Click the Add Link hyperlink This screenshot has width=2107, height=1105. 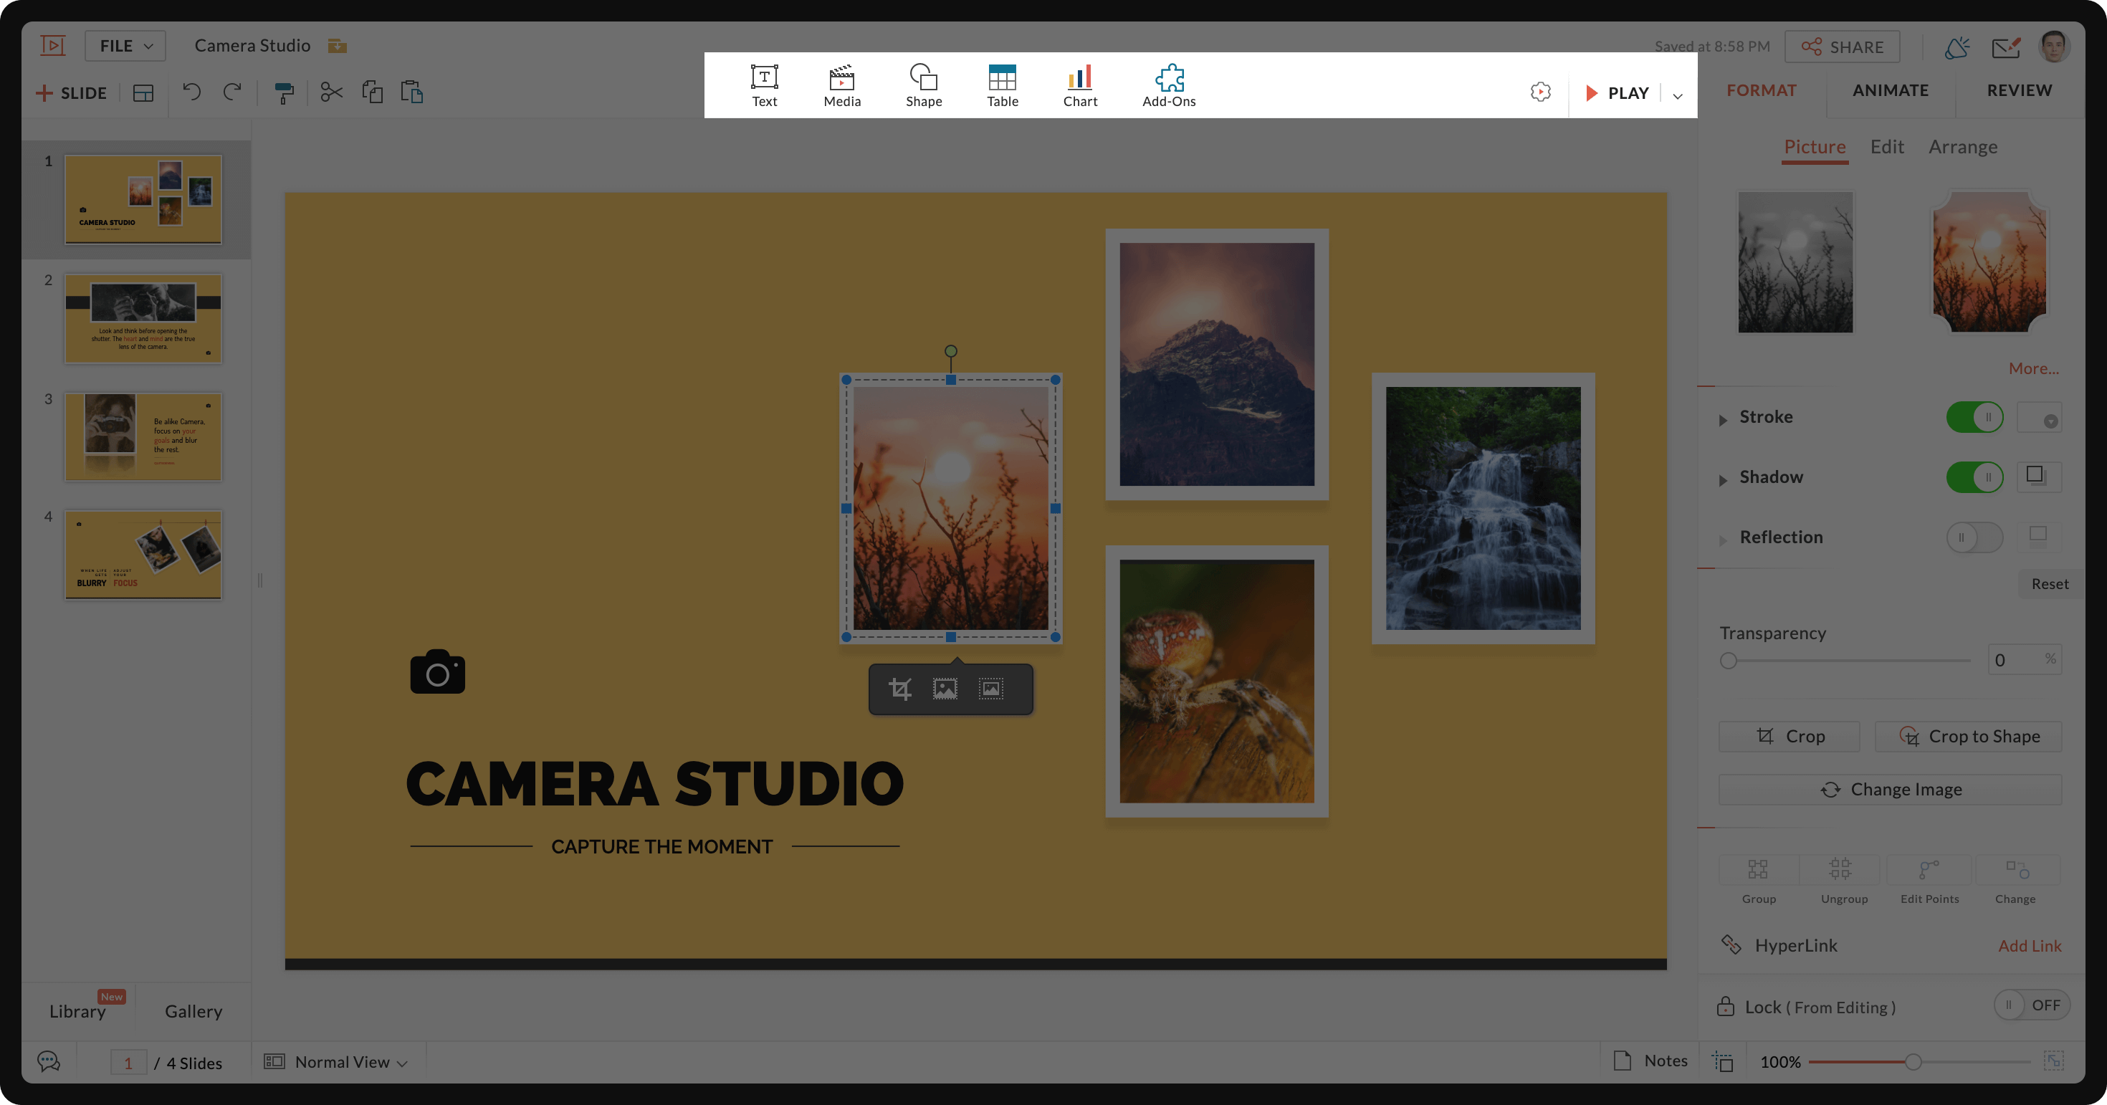click(x=2028, y=945)
